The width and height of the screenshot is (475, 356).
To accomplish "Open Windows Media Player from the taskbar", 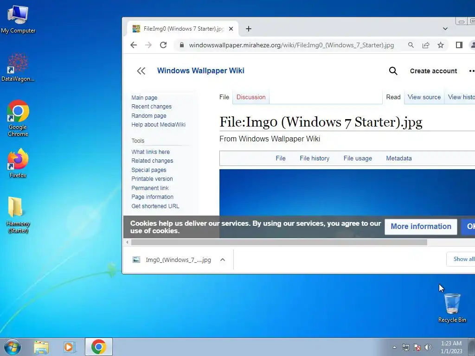I will 70,347.
